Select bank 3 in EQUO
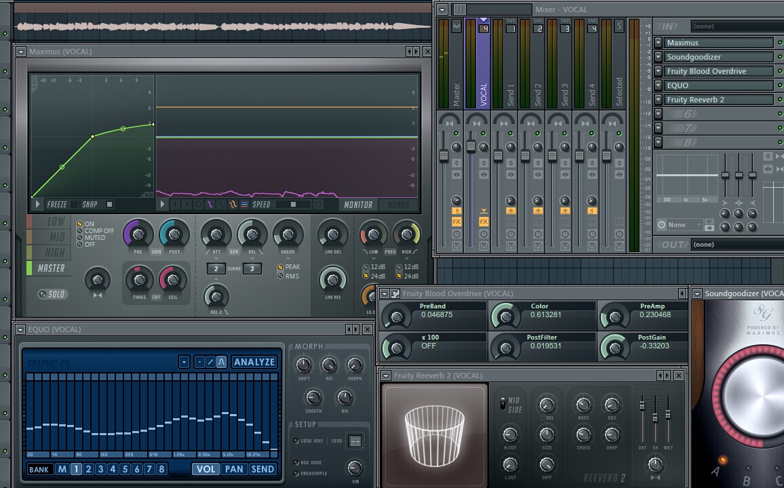Screen dimensions: 784x488 (100, 469)
